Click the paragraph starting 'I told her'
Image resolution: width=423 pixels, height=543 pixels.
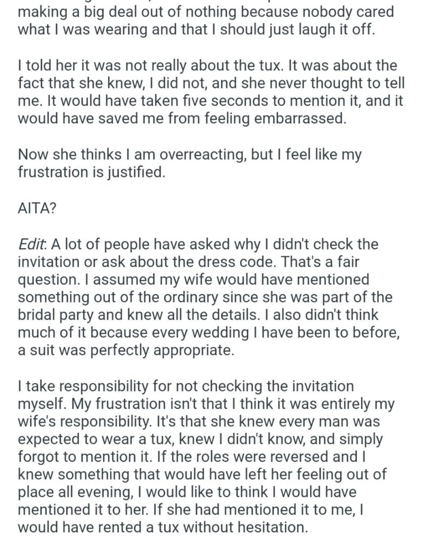tap(211, 92)
